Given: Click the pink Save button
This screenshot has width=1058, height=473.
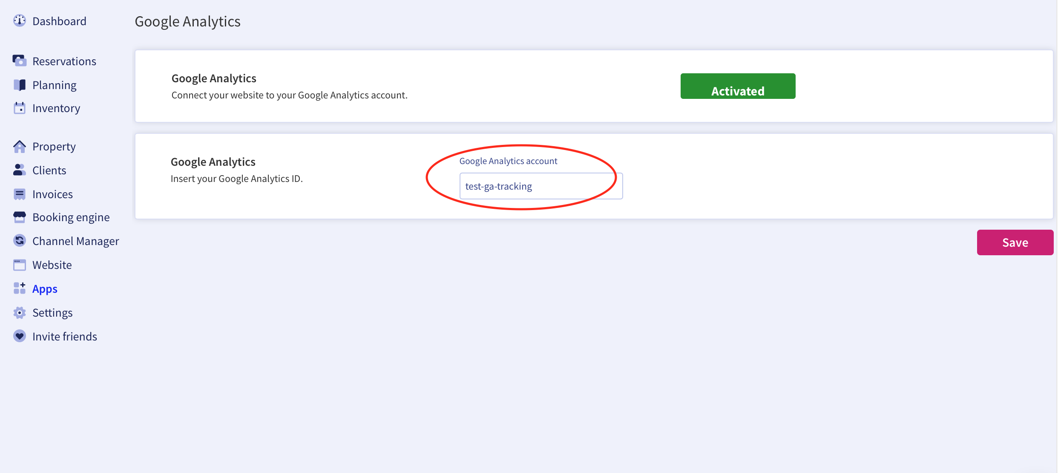Looking at the screenshot, I should pyautogui.click(x=1015, y=242).
